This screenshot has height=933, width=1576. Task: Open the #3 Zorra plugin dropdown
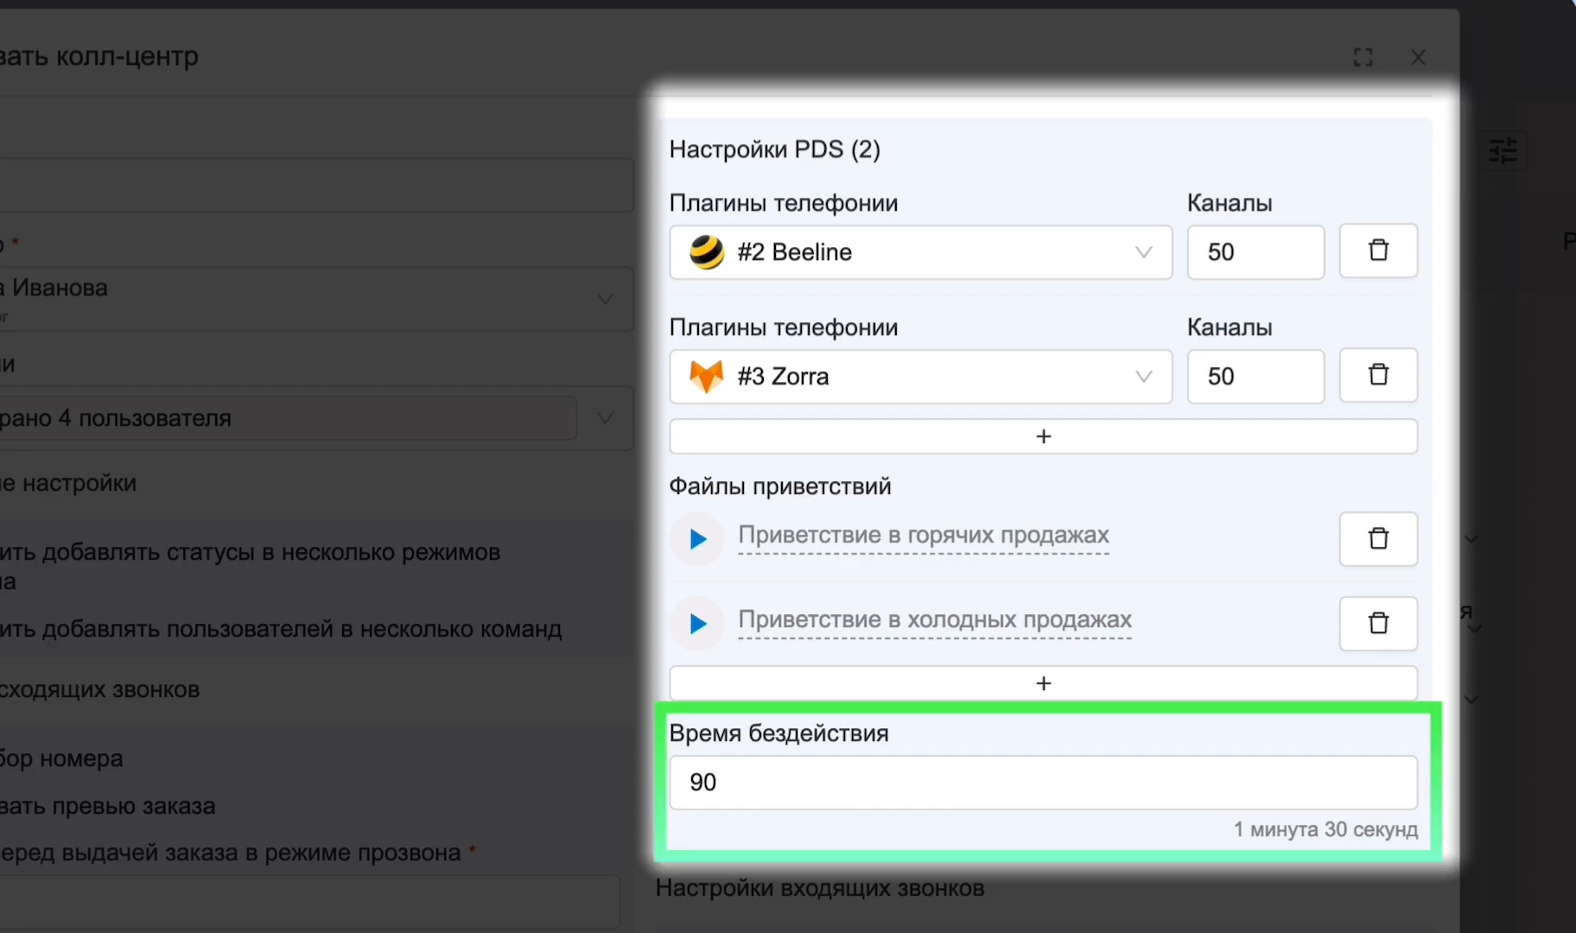(x=921, y=377)
